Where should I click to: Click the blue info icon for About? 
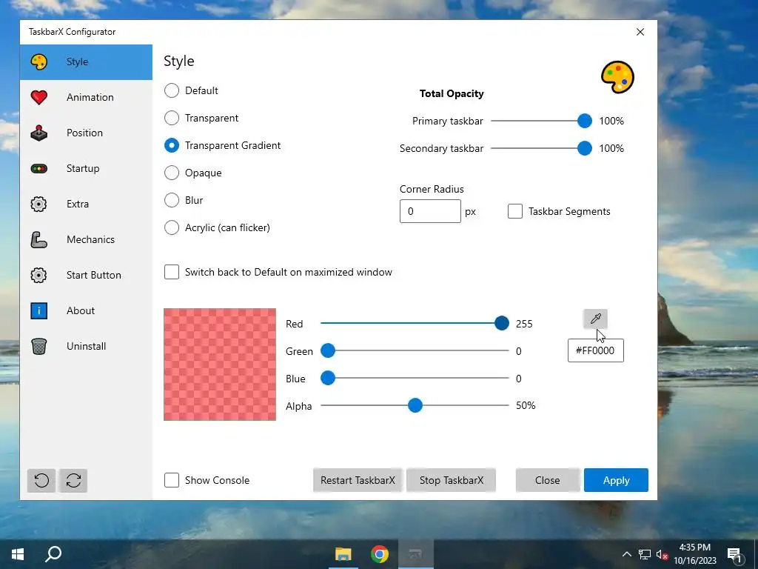(x=38, y=310)
